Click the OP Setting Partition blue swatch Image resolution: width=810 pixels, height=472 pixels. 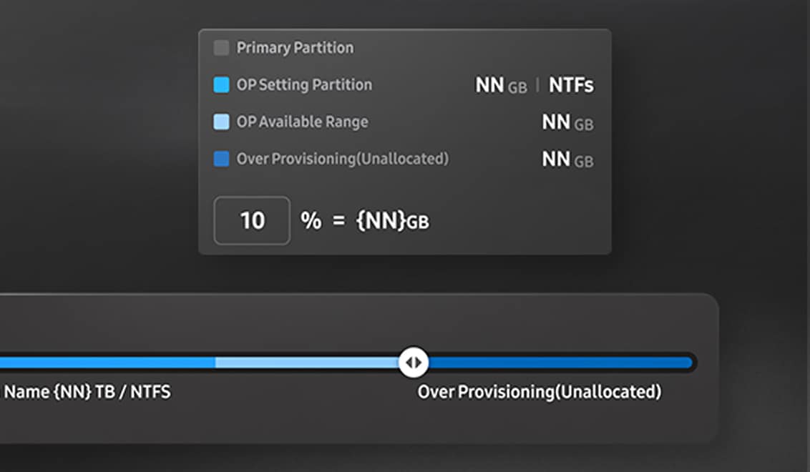222,84
